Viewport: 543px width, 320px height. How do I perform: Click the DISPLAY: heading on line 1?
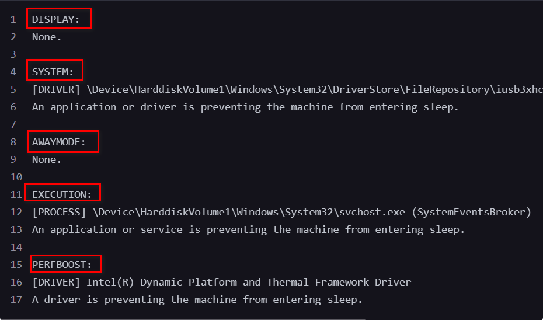pos(55,19)
